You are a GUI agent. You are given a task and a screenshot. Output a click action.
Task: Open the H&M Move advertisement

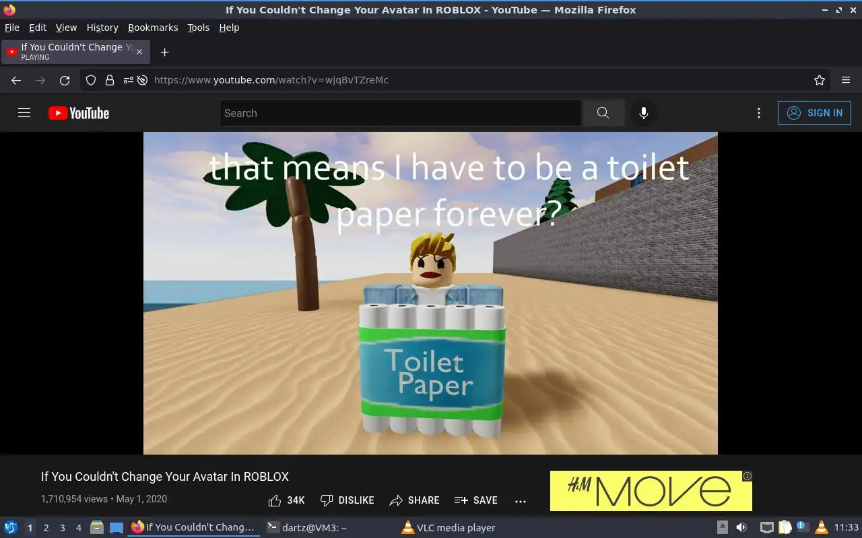coord(651,490)
